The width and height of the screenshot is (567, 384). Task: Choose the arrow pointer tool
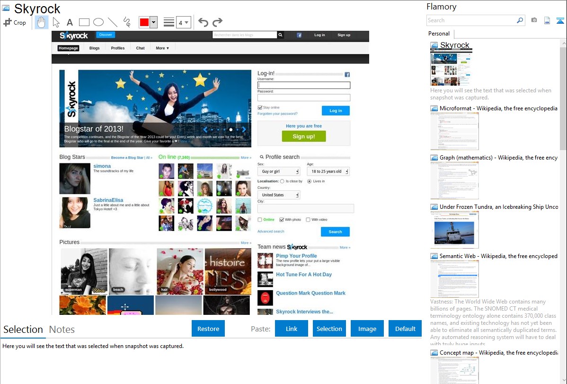pos(56,22)
